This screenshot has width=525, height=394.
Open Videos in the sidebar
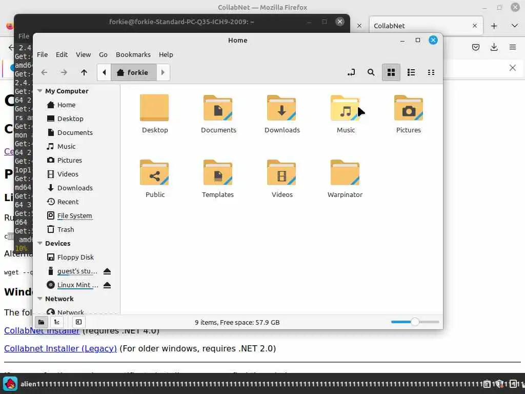[68, 174]
